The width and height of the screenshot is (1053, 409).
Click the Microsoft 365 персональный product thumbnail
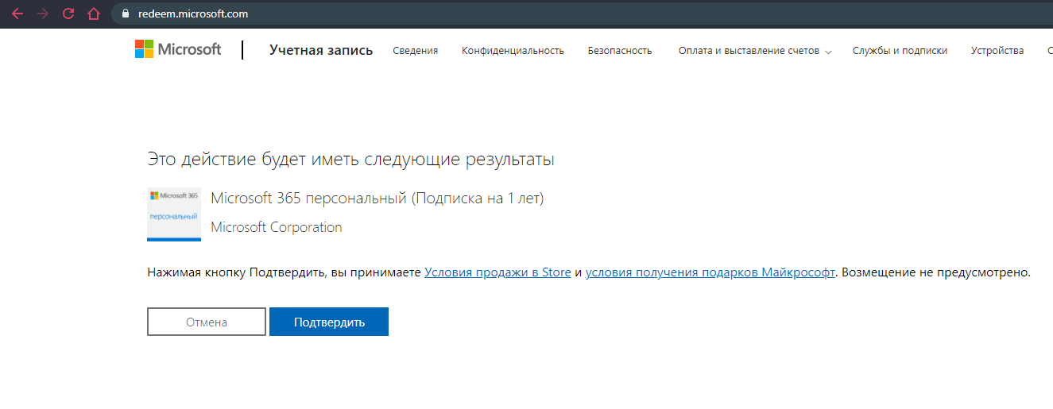174,214
